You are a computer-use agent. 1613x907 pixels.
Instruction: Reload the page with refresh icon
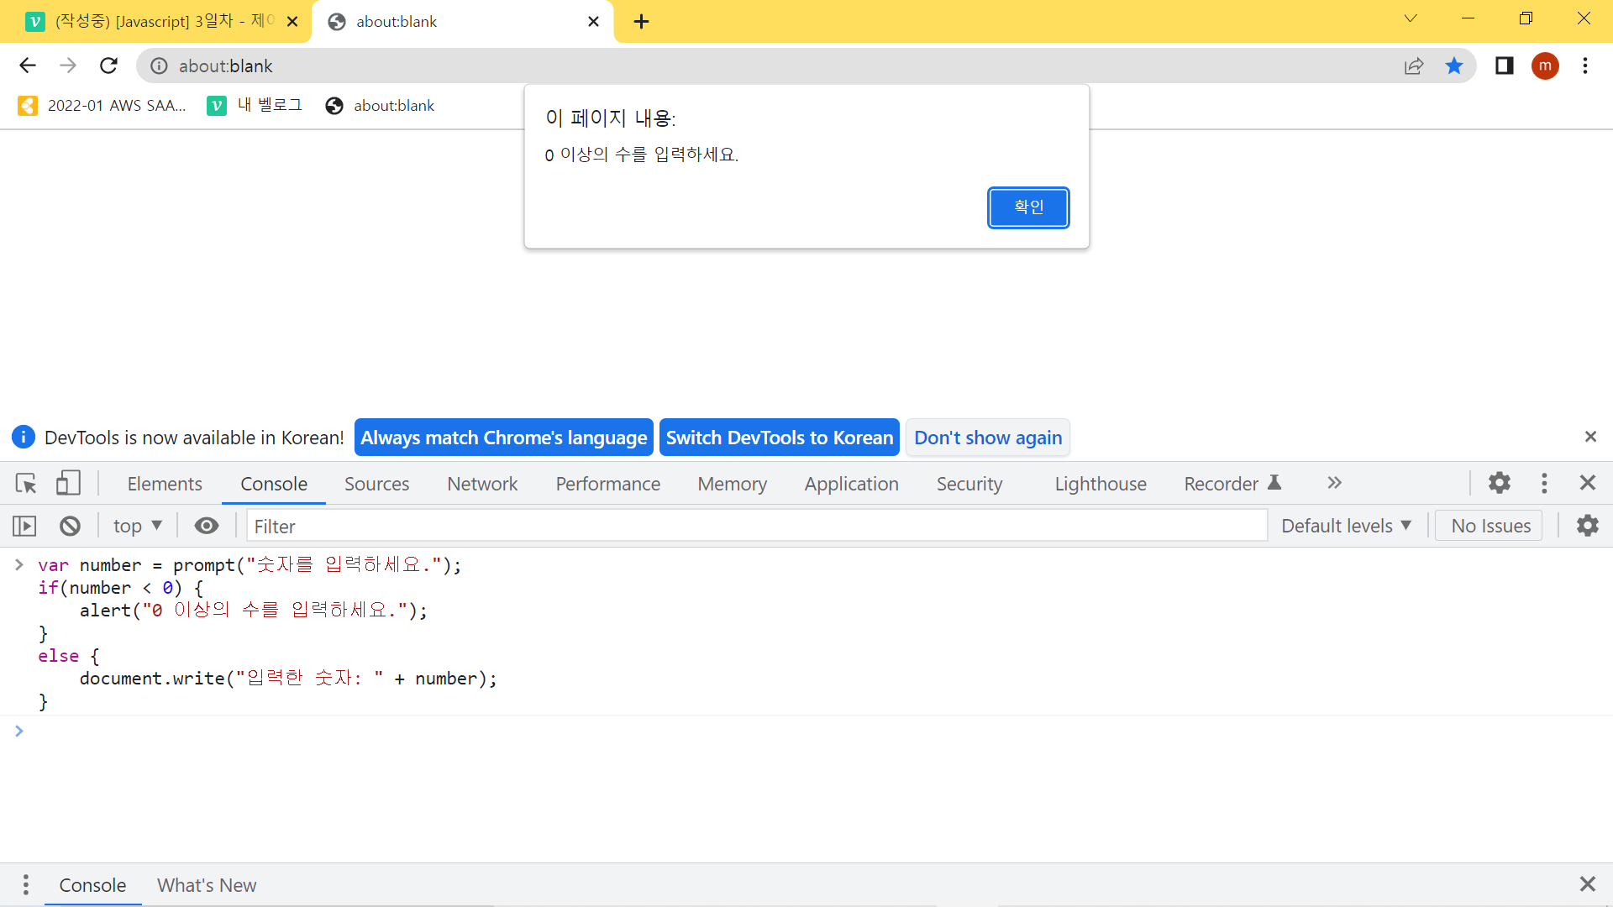click(x=108, y=66)
